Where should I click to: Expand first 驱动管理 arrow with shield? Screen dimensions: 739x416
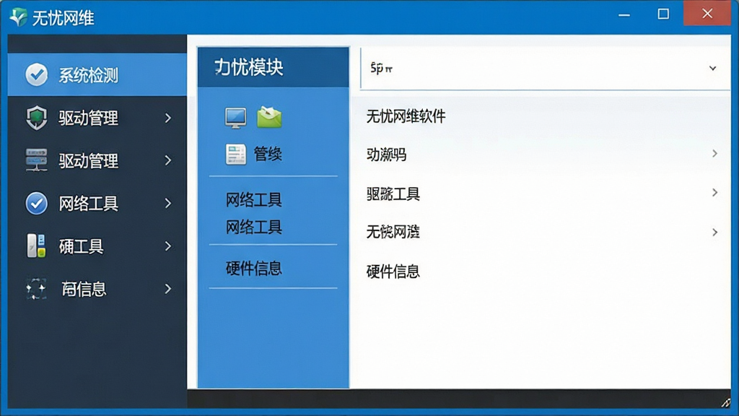tap(168, 118)
